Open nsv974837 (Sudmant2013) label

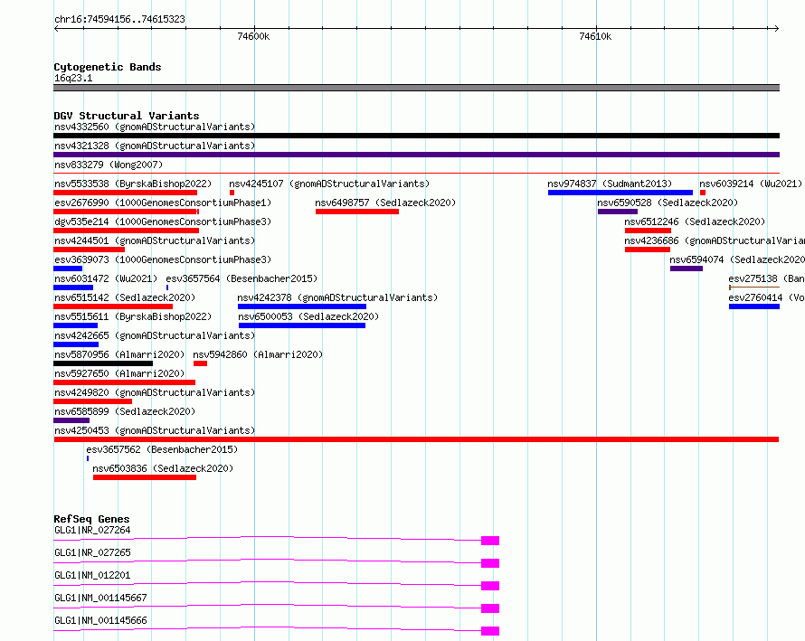pyautogui.click(x=610, y=184)
